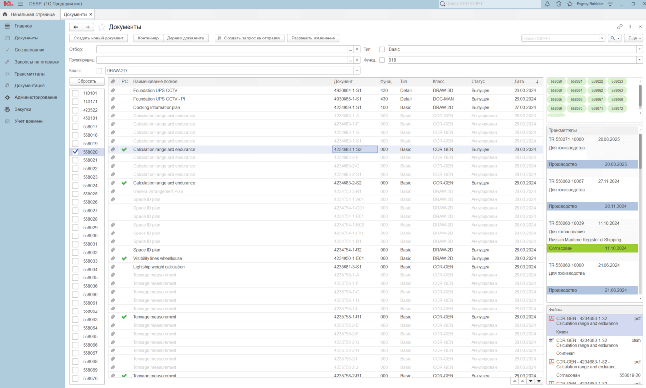Image resolution: width=646 pixels, height=388 pixels.
Task: Open the notifications bell icon
Action: coord(547,4)
